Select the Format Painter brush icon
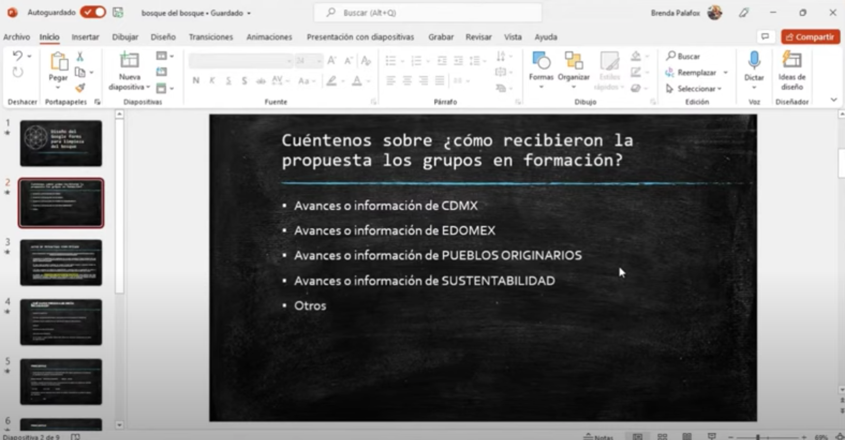The width and height of the screenshot is (845, 440). click(80, 88)
